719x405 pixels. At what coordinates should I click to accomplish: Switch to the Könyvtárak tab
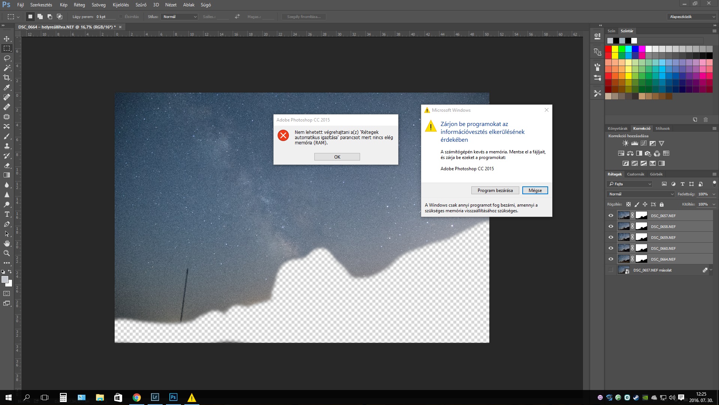617,129
